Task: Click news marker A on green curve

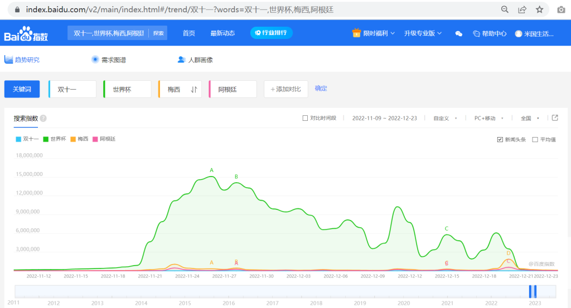Action: click(x=211, y=170)
